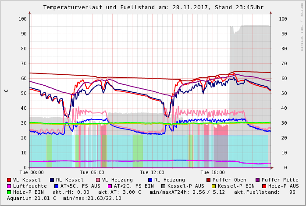Select the blue RL Heizung legend swatch
The width and height of the screenshot is (306, 206).
[150, 180]
